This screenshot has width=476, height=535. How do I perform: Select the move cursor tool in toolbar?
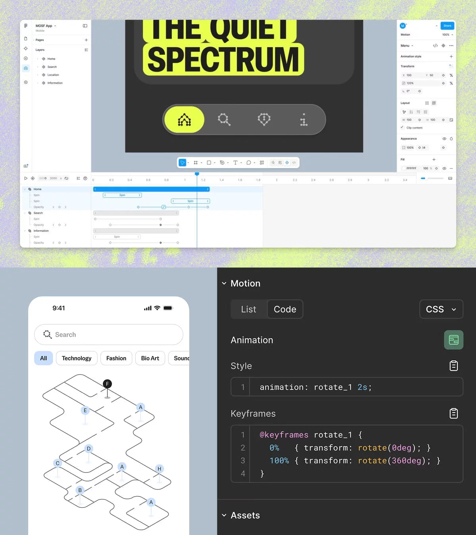[182, 162]
